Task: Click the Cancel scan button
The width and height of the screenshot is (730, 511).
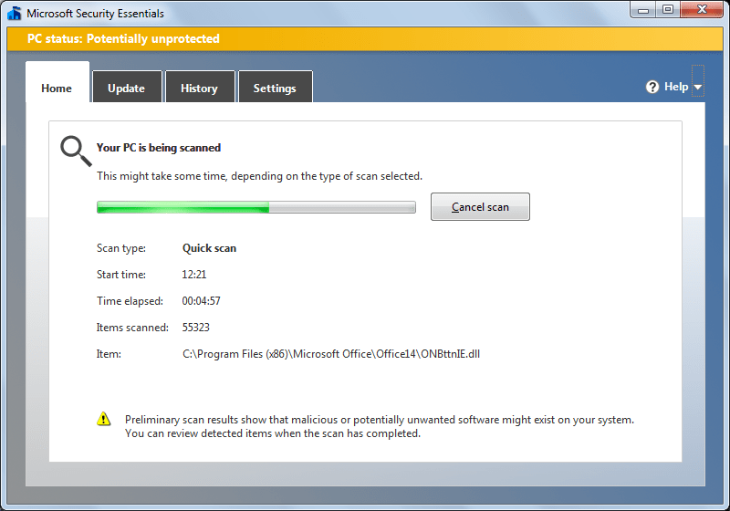Action: (480, 206)
